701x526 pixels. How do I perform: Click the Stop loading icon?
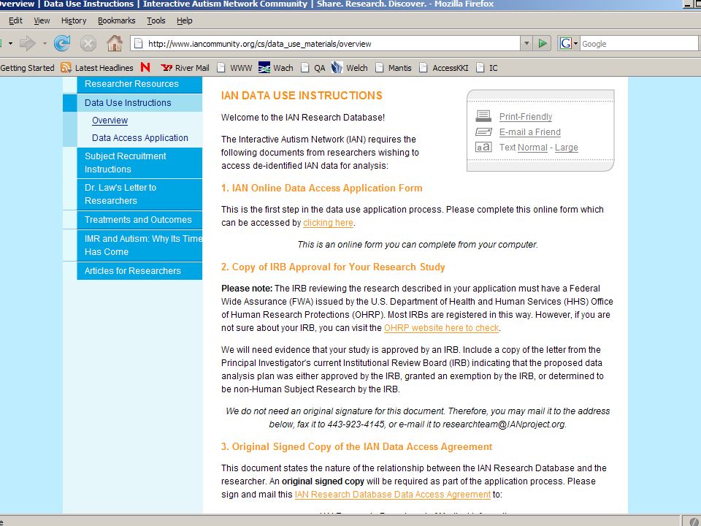(88, 43)
